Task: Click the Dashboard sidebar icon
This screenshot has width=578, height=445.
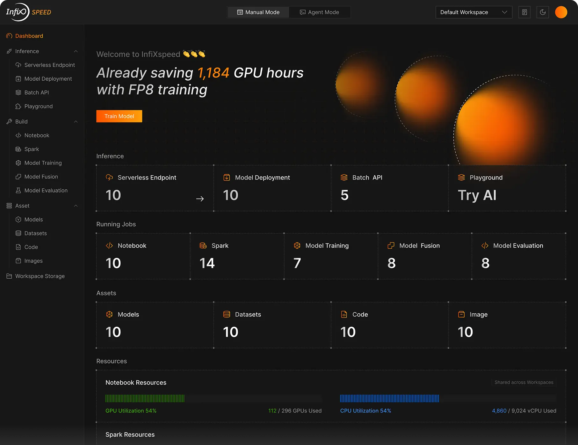Action: [x=9, y=36]
